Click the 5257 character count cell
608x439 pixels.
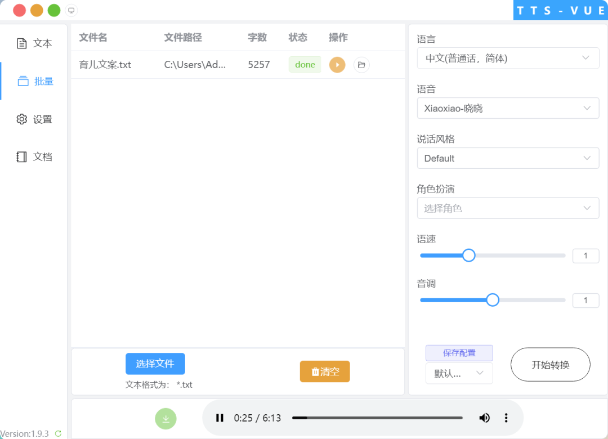click(x=259, y=65)
